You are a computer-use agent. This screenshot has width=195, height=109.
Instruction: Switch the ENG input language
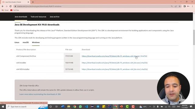click(x=179, y=107)
